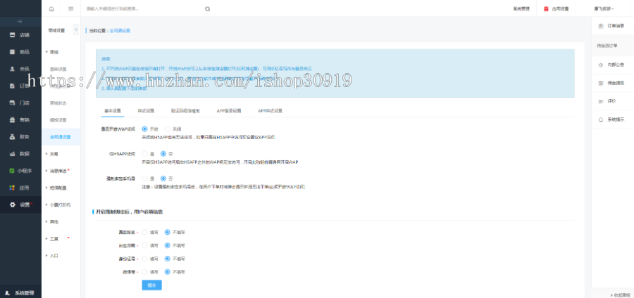
Task: Click the hamburger menu icon in top bar
Action: pyautogui.click(x=70, y=8)
